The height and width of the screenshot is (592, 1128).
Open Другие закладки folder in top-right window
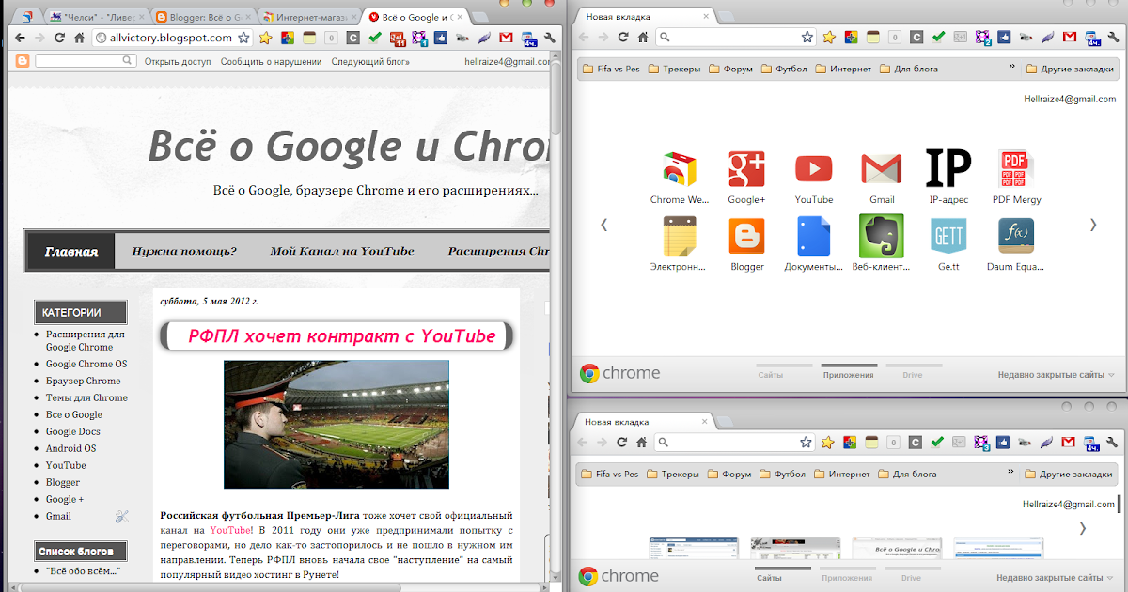coord(1069,69)
